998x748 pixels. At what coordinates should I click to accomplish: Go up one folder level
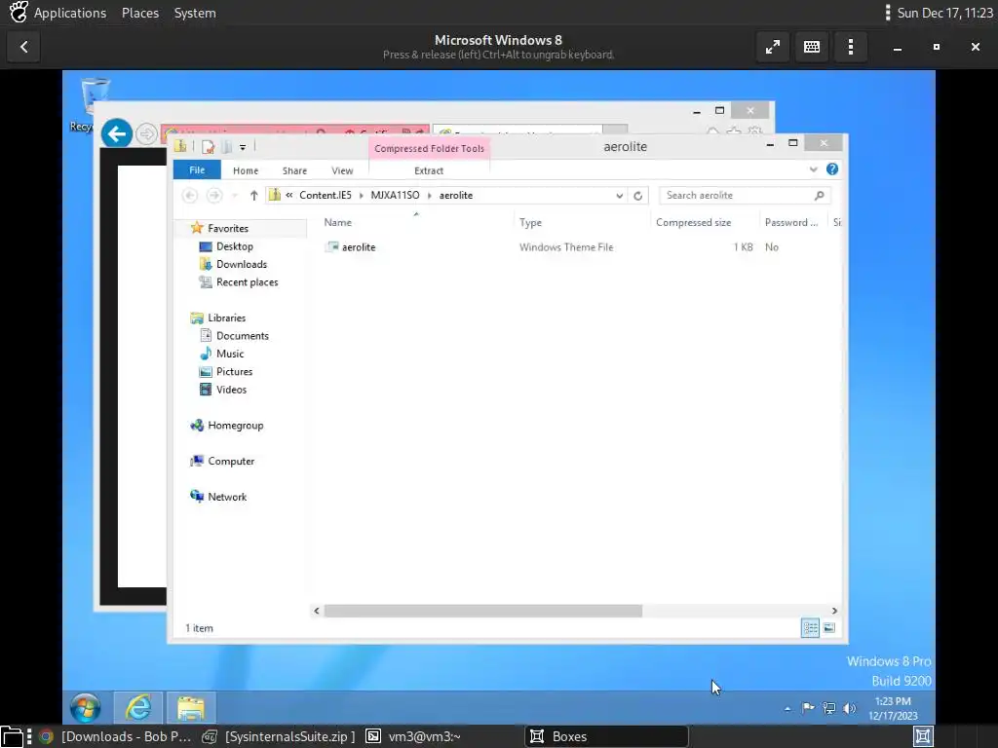(x=254, y=195)
